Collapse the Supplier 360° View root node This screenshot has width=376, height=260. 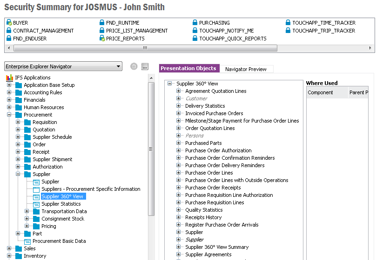169,84
